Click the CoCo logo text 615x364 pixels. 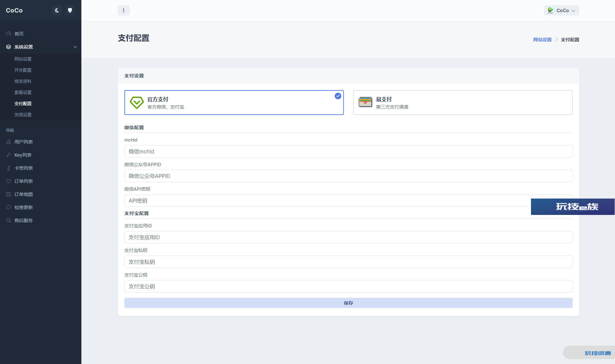click(14, 10)
